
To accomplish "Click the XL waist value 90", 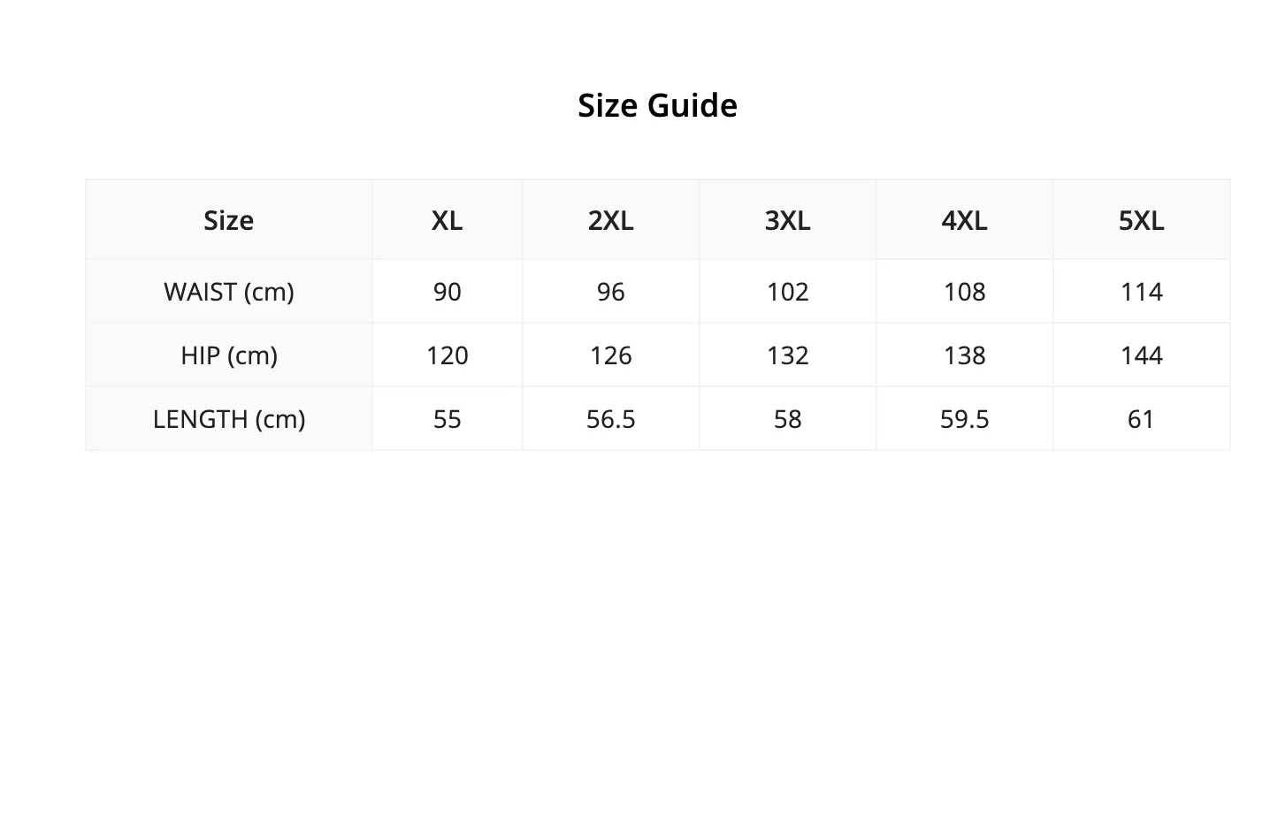I will point(448,292).
